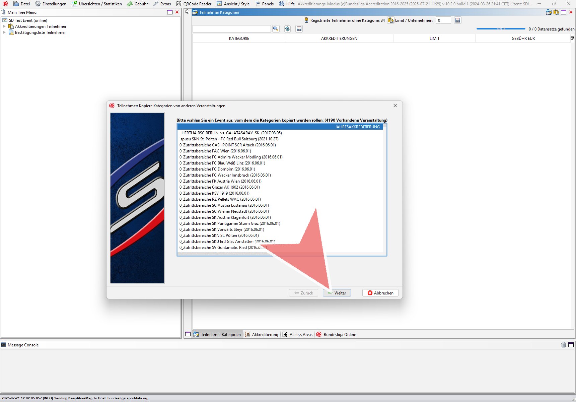Maximize the Main Tree Menu panel
Viewport: 576px width, 402px height.
(x=170, y=12)
